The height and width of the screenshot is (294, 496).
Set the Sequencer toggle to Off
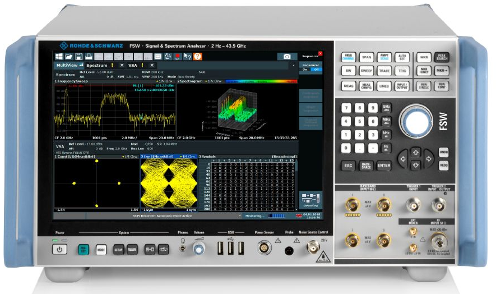tap(316, 70)
